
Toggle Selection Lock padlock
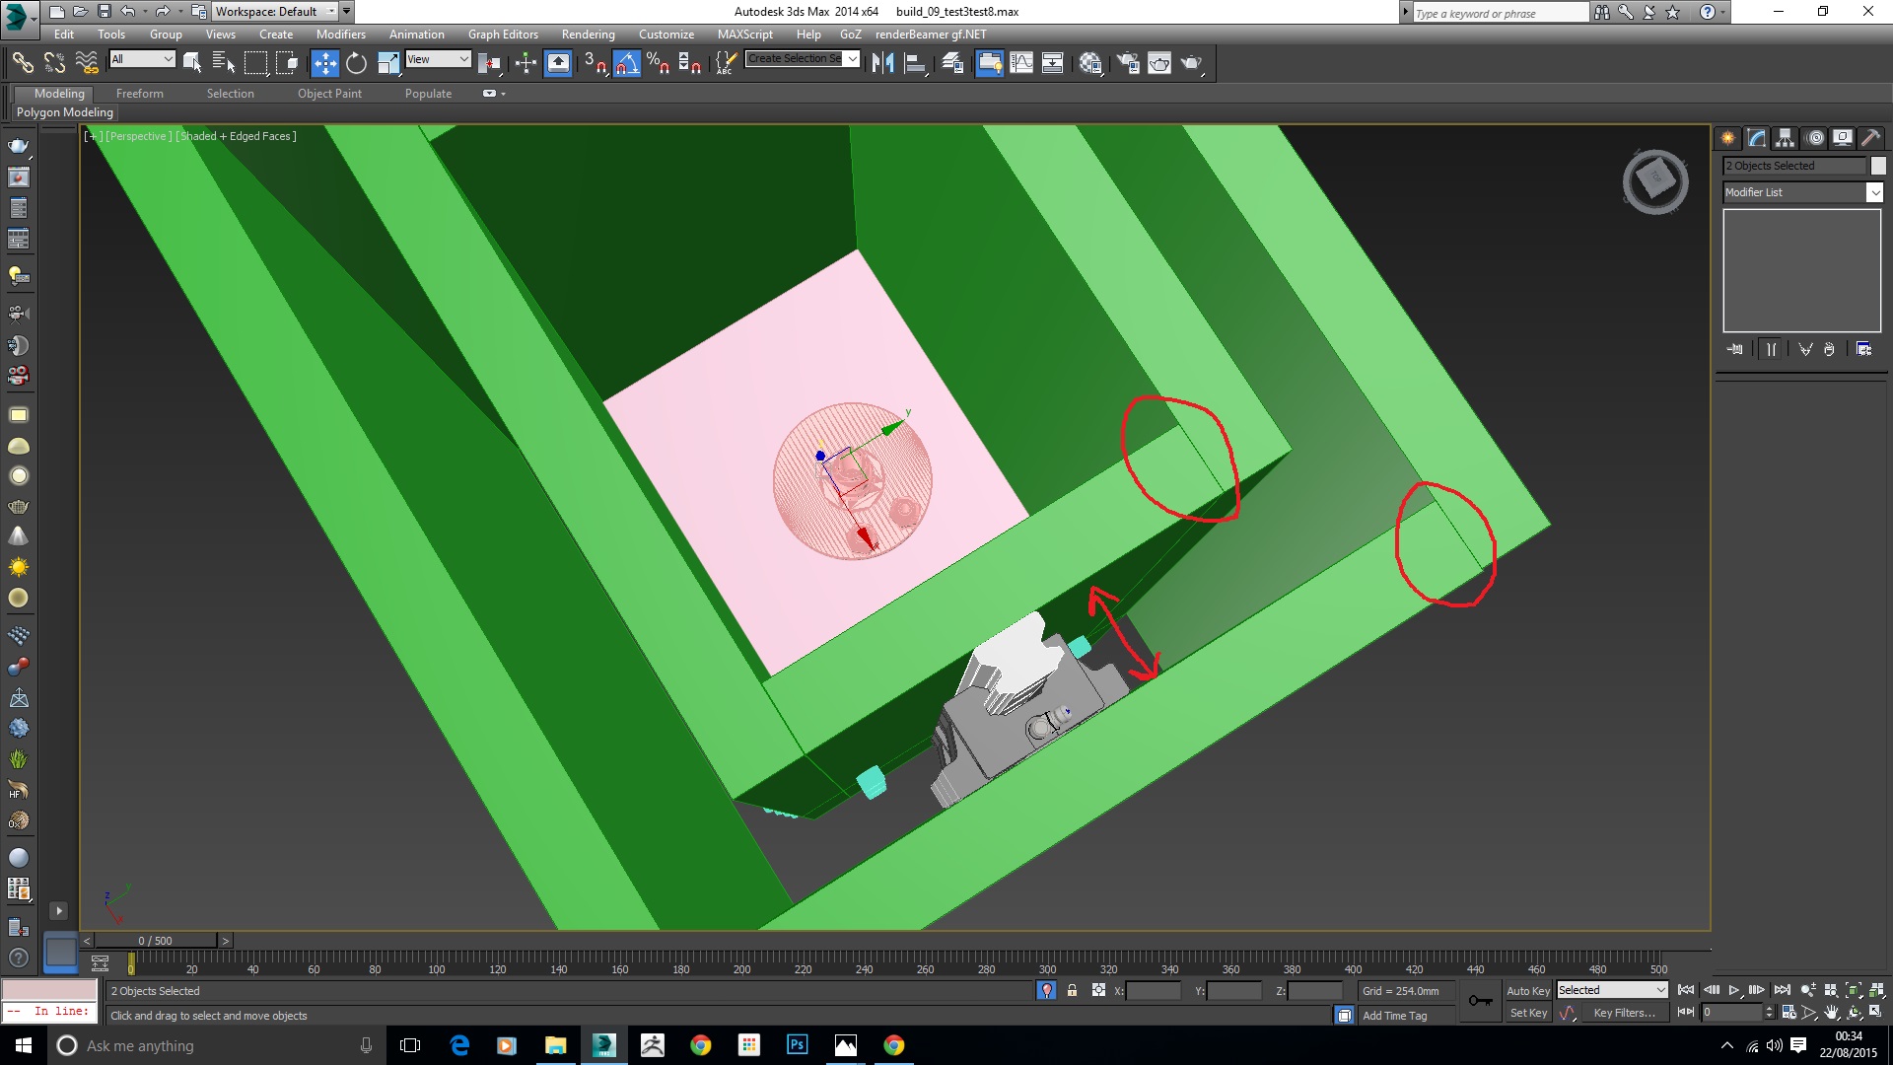click(1072, 990)
